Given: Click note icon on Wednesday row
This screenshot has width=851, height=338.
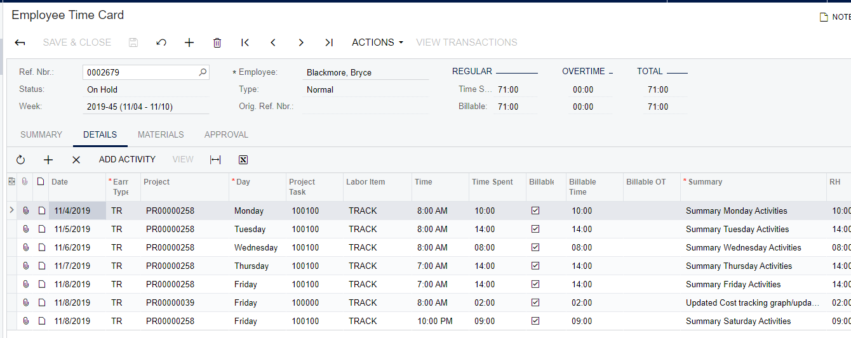Looking at the screenshot, I should (x=41, y=247).
